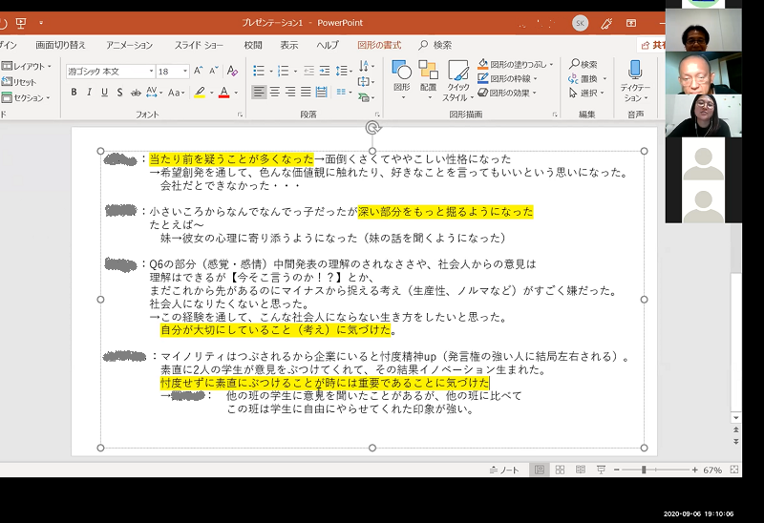Click the bullet list icon
764x523 pixels.
coord(259,72)
